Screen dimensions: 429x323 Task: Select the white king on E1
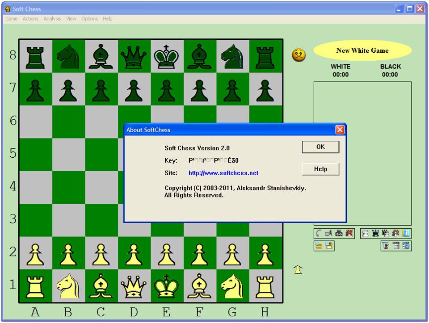(x=167, y=286)
